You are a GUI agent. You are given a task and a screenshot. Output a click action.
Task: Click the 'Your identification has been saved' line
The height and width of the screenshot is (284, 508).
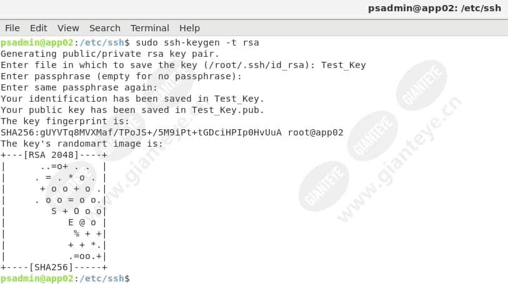[132, 99]
